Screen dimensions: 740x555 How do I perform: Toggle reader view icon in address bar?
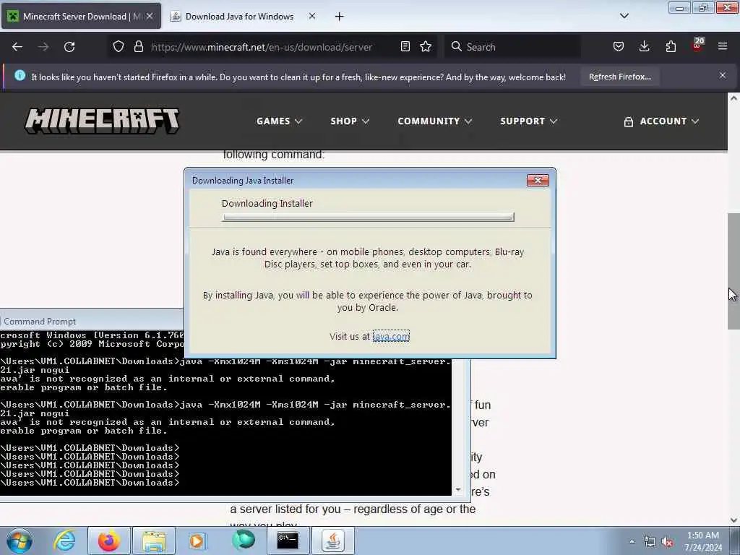(405, 46)
